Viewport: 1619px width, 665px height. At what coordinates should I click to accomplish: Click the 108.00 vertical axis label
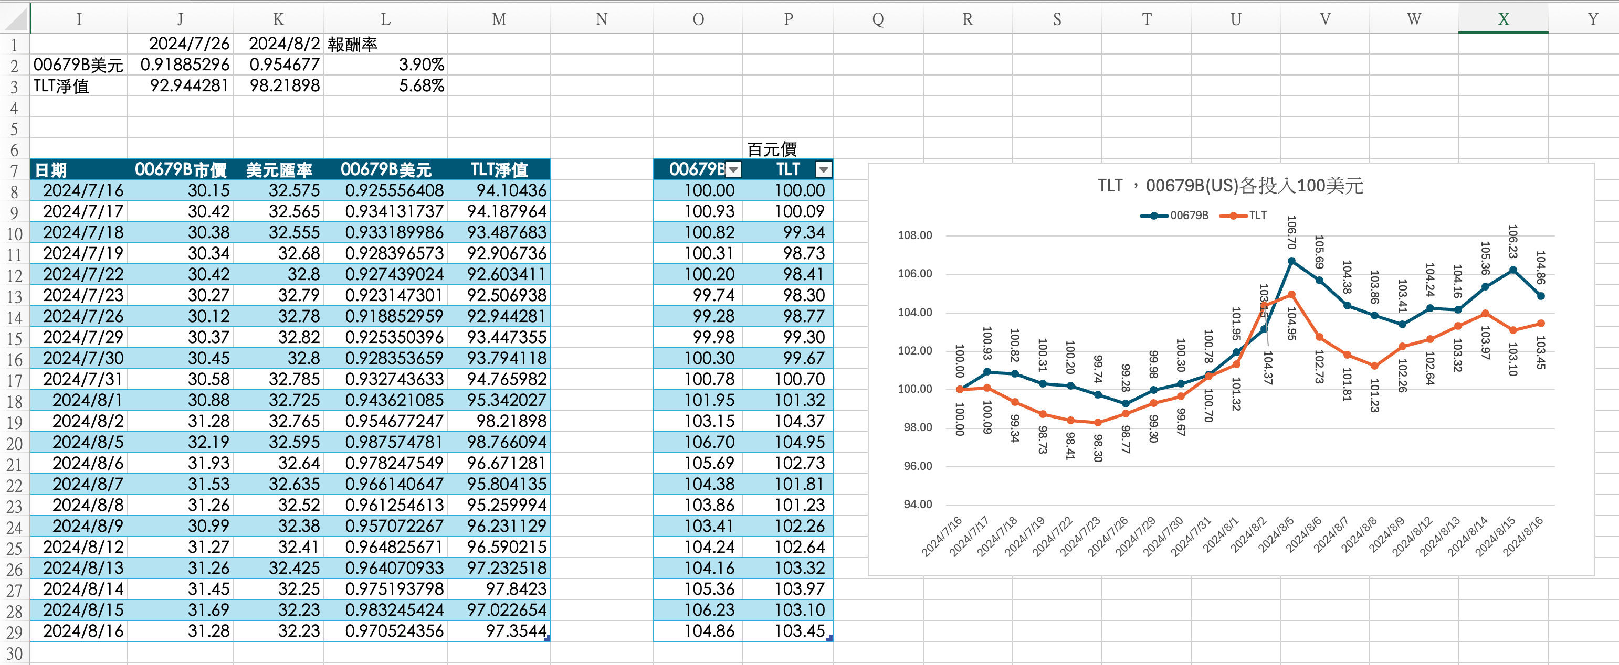914,235
